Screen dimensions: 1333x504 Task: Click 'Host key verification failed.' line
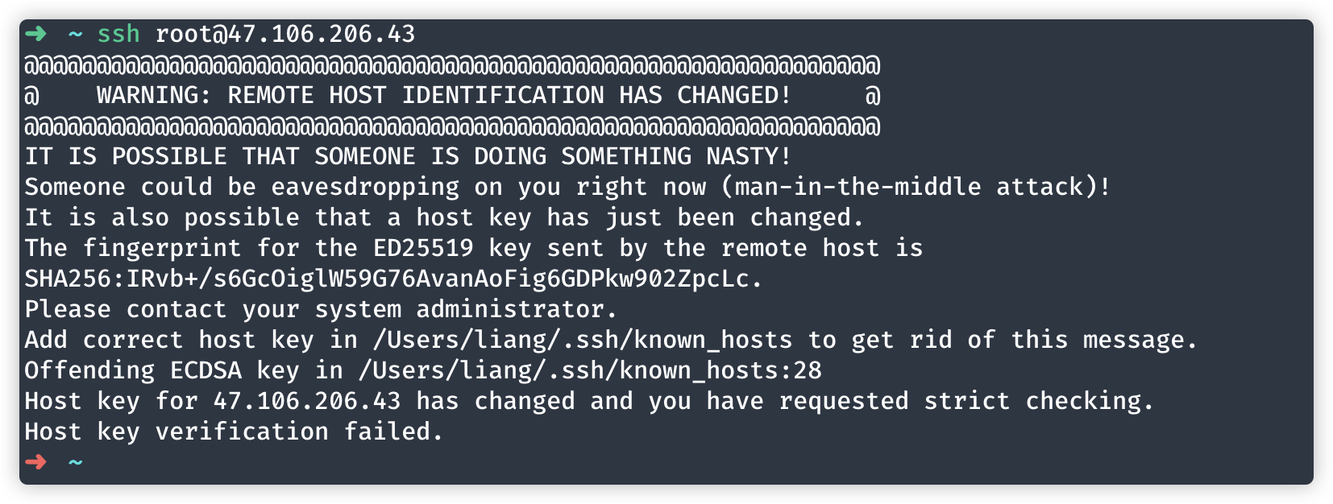234,432
